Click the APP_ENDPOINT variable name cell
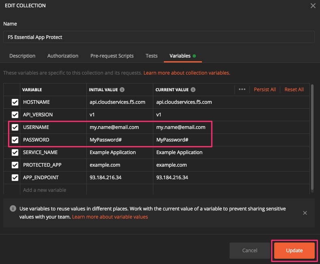 (x=53, y=178)
